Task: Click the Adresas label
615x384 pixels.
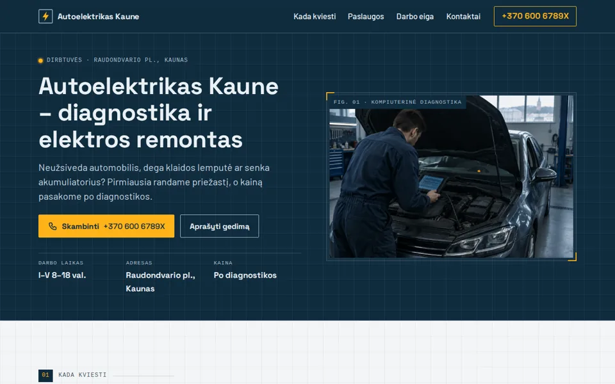Action: pos(139,263)
